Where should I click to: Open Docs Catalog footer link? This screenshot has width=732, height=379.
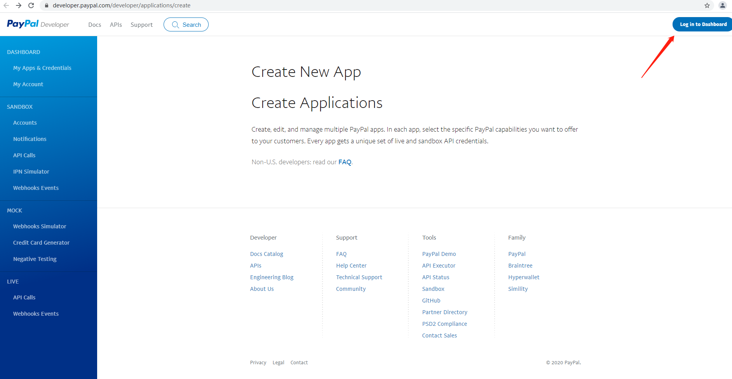point(267,254)
